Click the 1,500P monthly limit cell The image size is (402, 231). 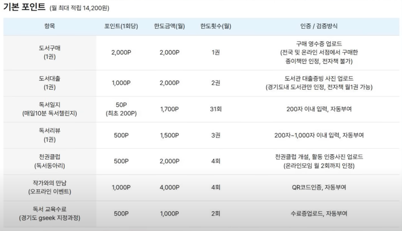click(170, 135)
